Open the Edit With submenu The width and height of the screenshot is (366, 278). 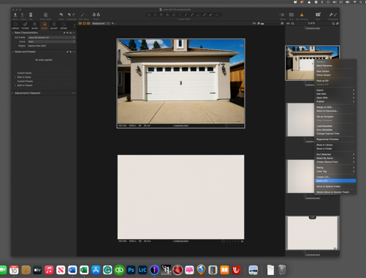[335, 94]
